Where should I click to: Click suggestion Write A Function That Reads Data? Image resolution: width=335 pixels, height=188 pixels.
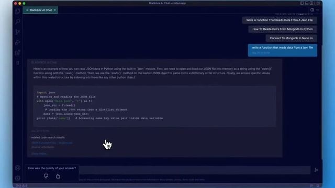[x=279, y=20]
